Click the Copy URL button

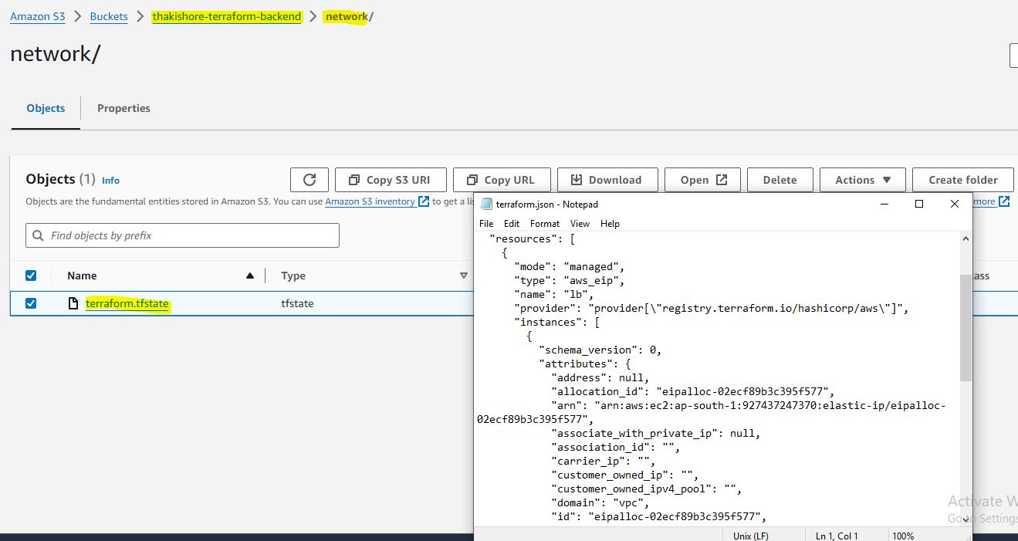click(x=501, y=180)
